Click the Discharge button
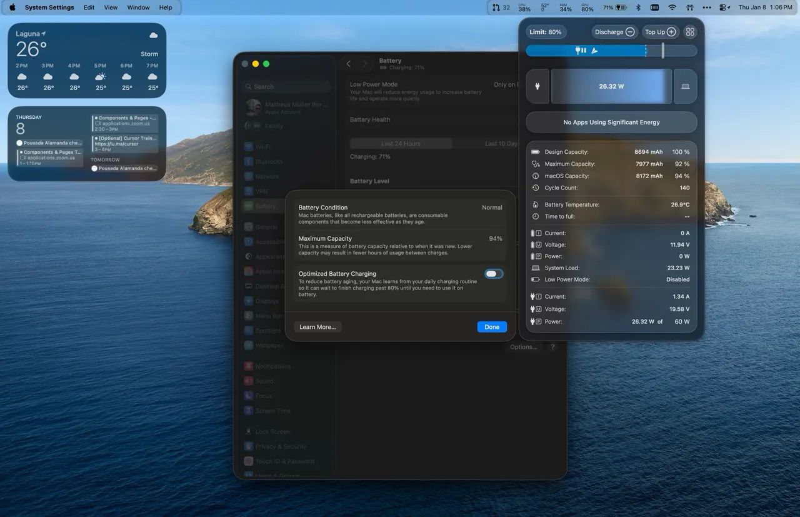Screen dimensions: 800x517 [614, 32]
